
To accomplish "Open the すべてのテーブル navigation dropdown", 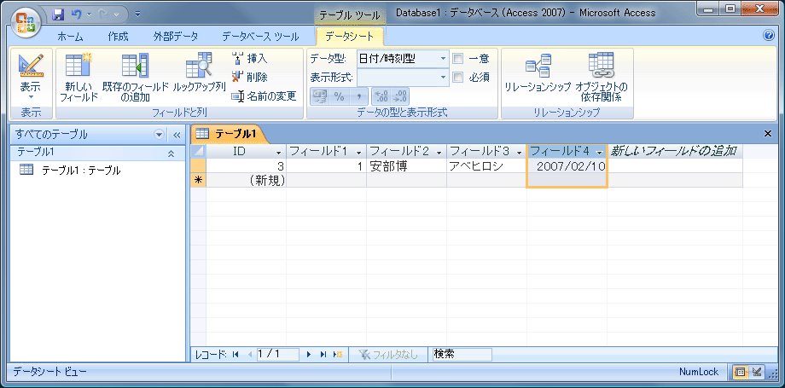I will coord(160,134).
